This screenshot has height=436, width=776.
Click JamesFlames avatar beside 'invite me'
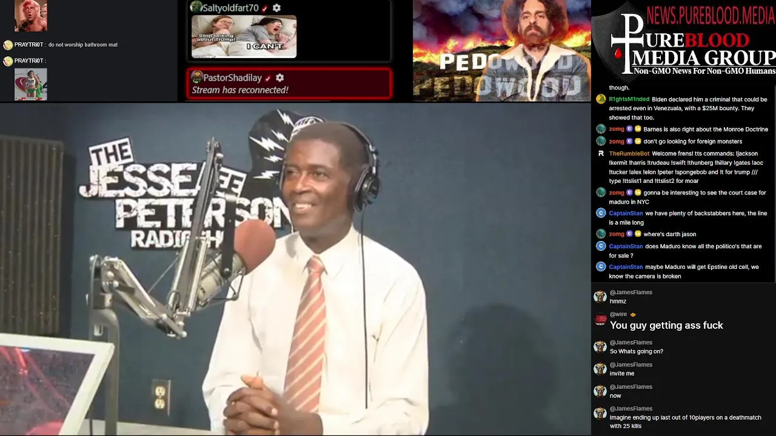[600, 369]
